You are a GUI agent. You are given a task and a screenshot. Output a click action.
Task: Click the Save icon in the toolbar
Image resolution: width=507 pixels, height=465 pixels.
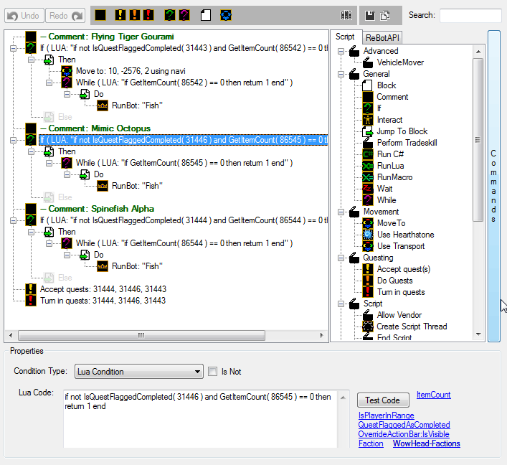(370, 15)
